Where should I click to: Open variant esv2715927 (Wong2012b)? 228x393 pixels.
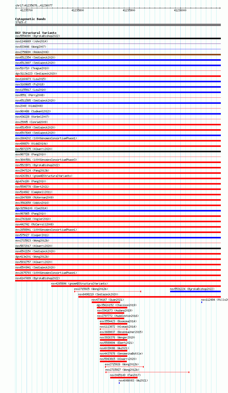tap(122, 370)
